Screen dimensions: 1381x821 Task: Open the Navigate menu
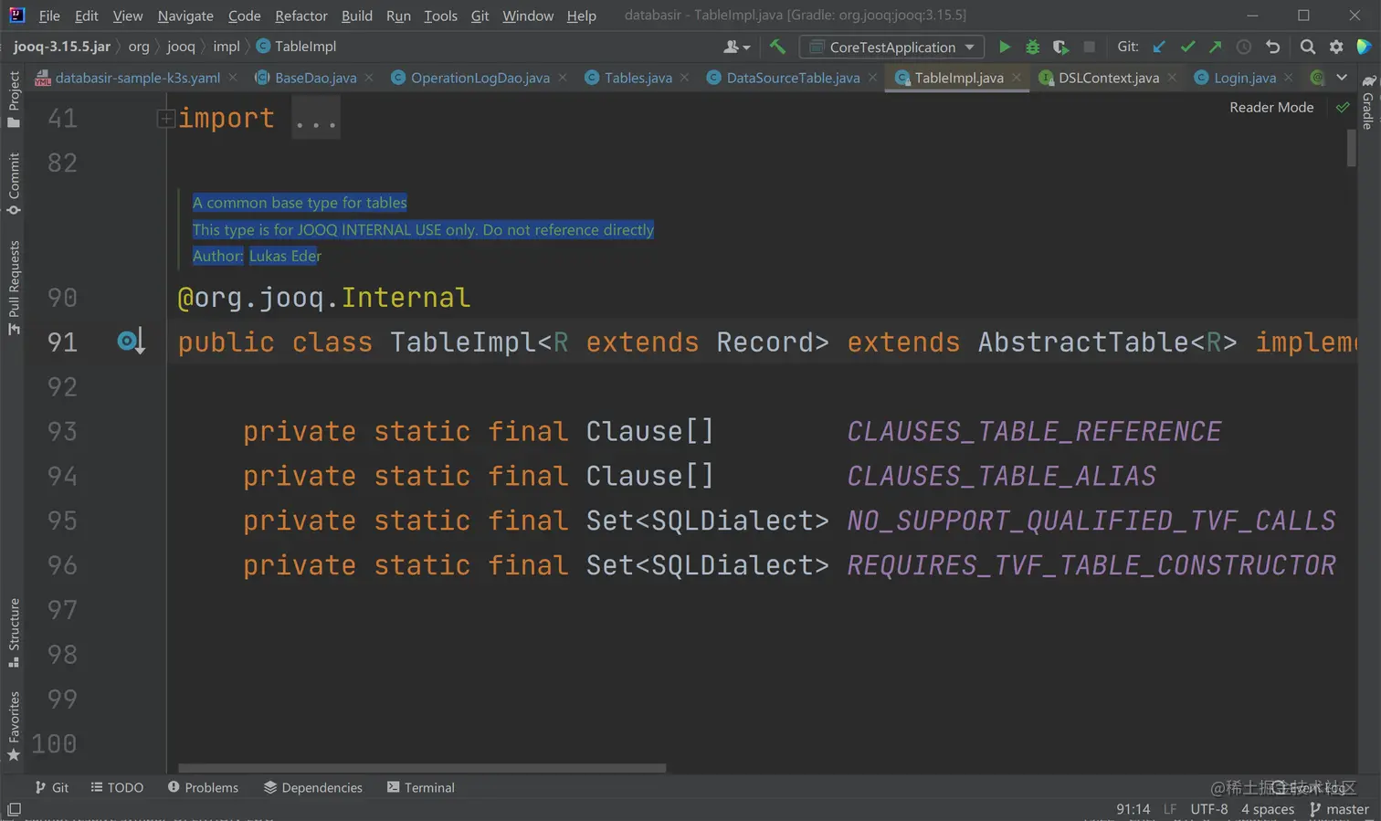pos(185,16)
